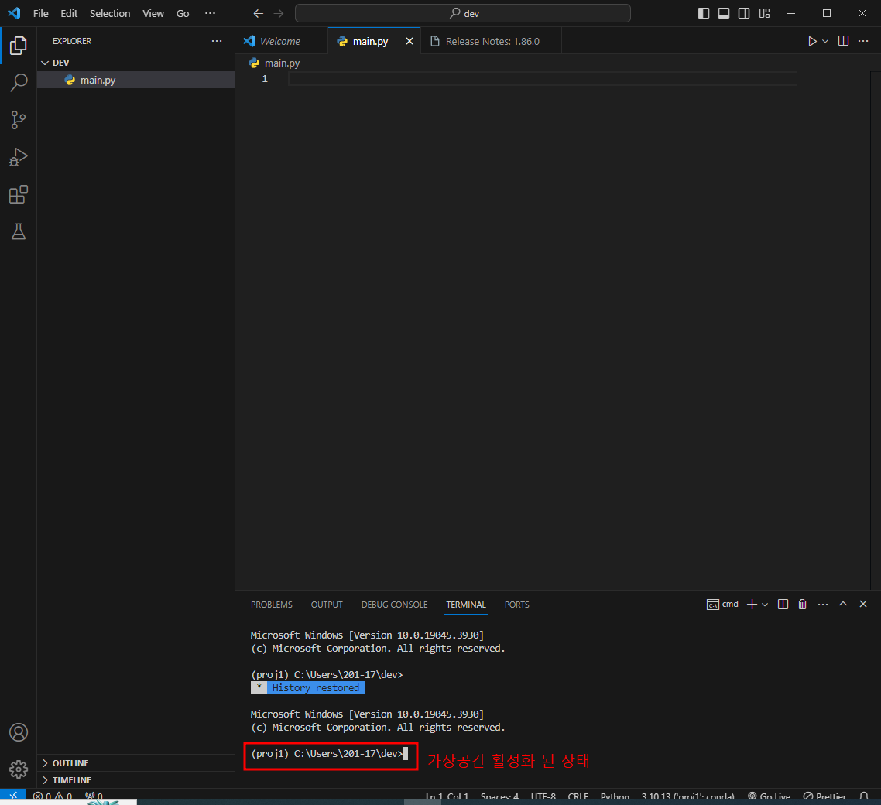
Task: Start Go Live server
Action: click(770, 796)
